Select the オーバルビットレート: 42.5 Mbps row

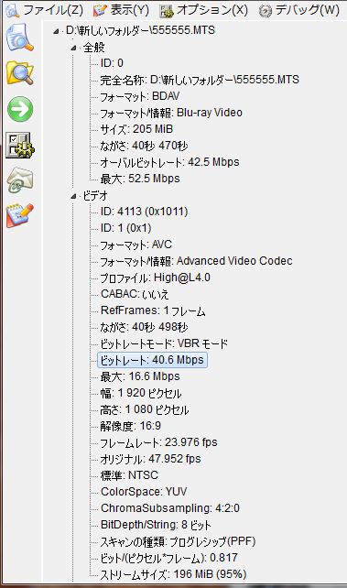point(169,162)
